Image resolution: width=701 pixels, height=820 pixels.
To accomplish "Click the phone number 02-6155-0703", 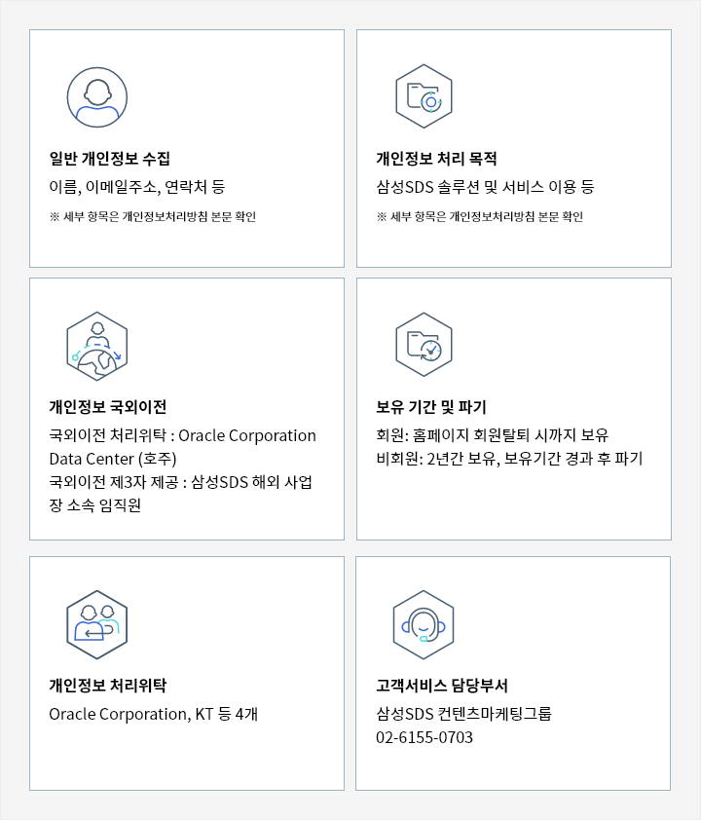I will click(424, 737).
